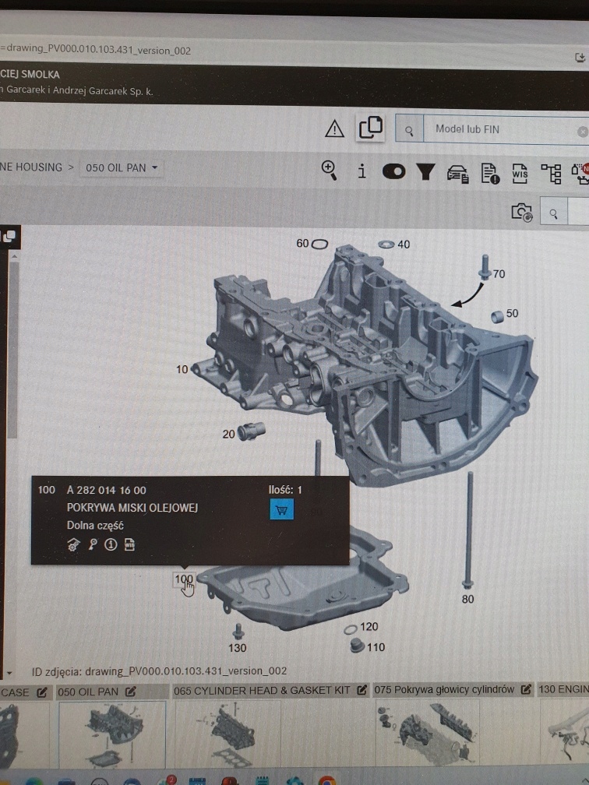The width and height of the screenshot is (589, 785).
Task: Open the information 'i' icon
Action: [x=362, y=171]
